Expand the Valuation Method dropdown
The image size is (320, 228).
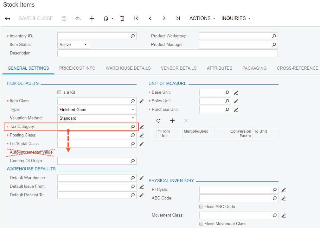pos(97,118)
